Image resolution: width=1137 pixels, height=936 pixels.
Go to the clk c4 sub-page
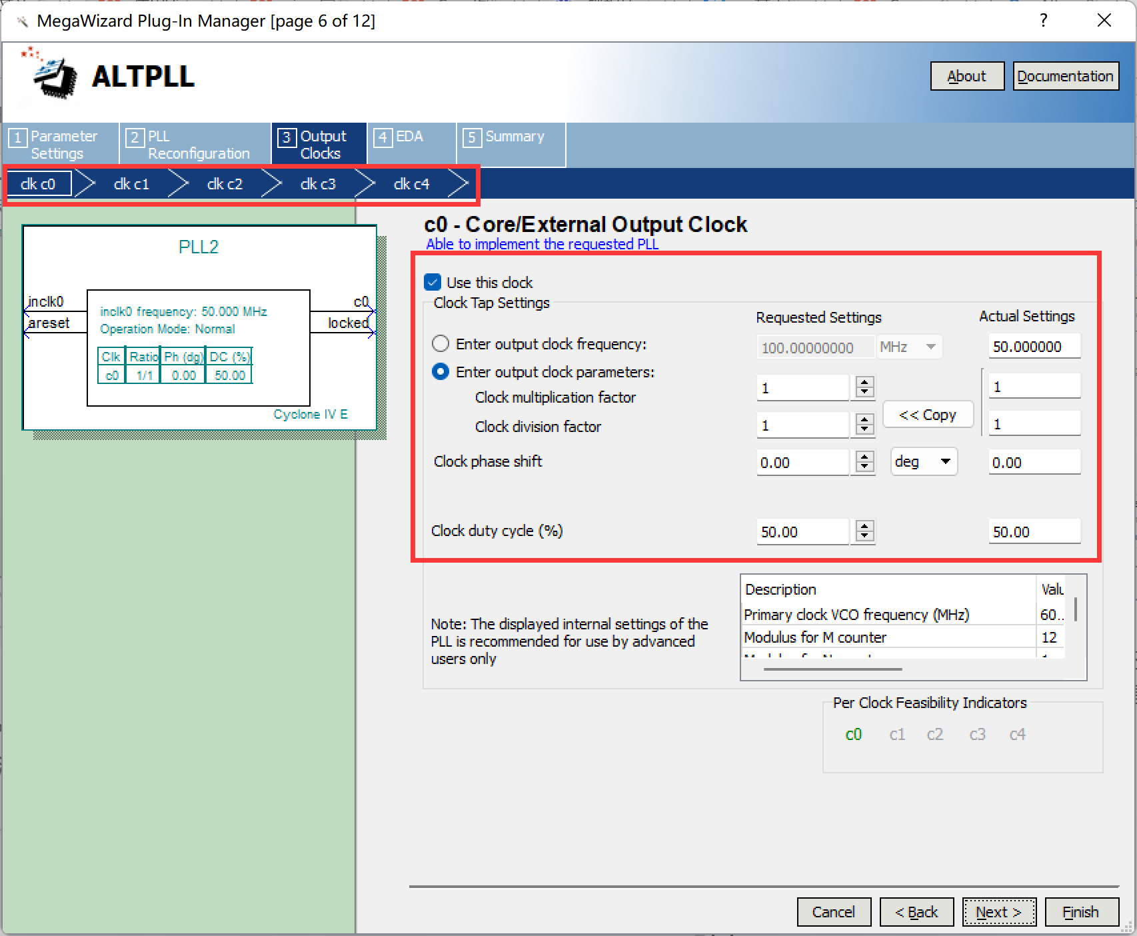point(411,184)
